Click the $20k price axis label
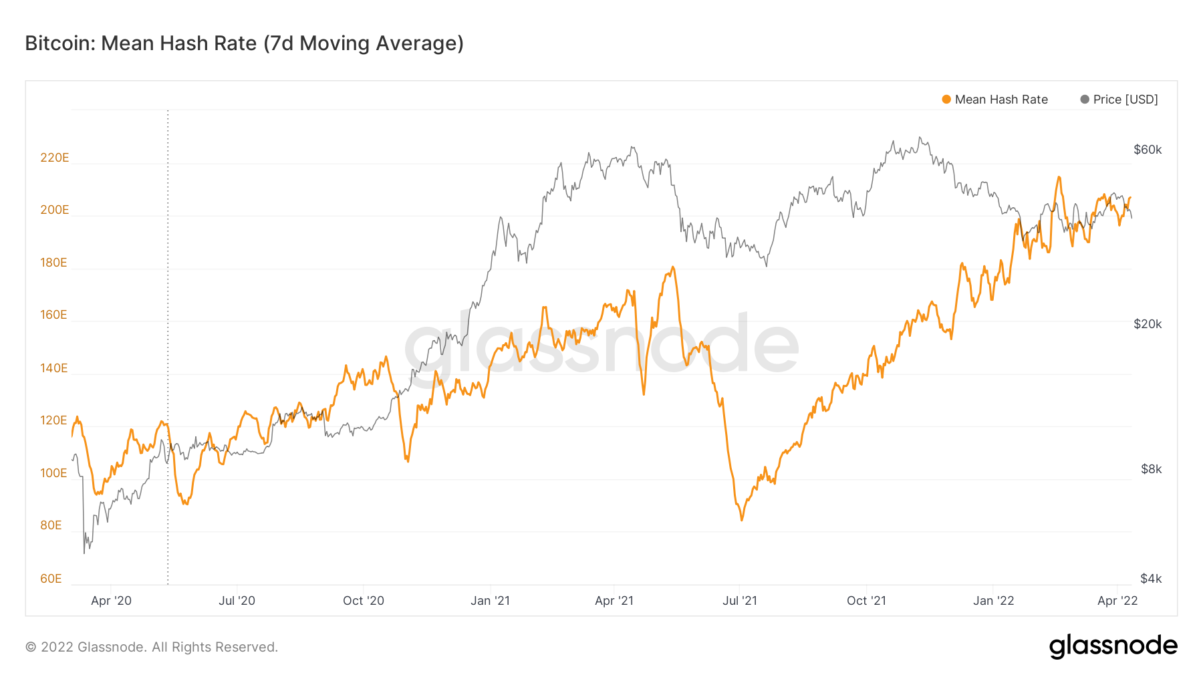 pyautogui.click(x=1148, y=324)
